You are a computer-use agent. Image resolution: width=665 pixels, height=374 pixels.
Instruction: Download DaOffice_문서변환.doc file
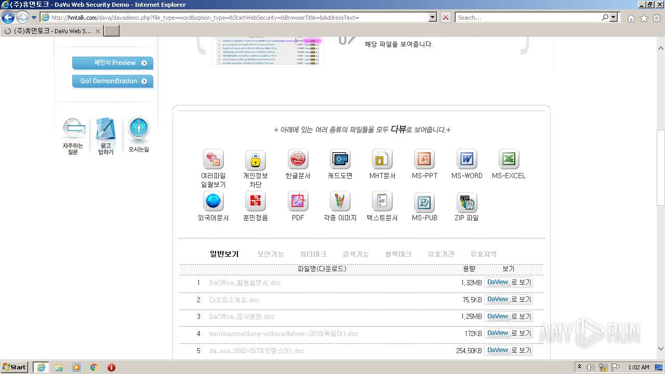pos(242,317)
